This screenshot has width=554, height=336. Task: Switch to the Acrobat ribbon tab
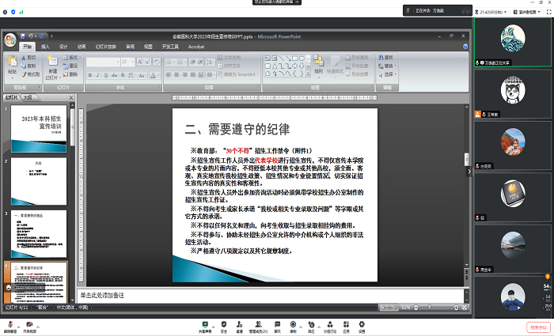coord(197,47)
